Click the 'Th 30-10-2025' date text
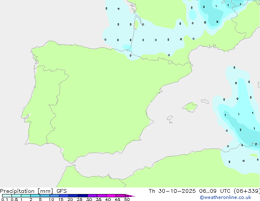This screenshot has width=260, height=201. [172, 191]
